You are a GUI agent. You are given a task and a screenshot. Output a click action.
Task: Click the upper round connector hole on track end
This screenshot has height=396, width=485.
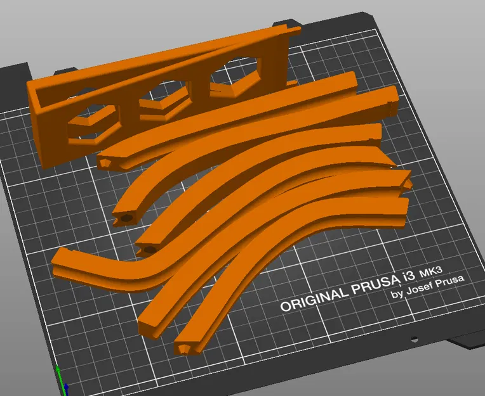click(126, 218)
